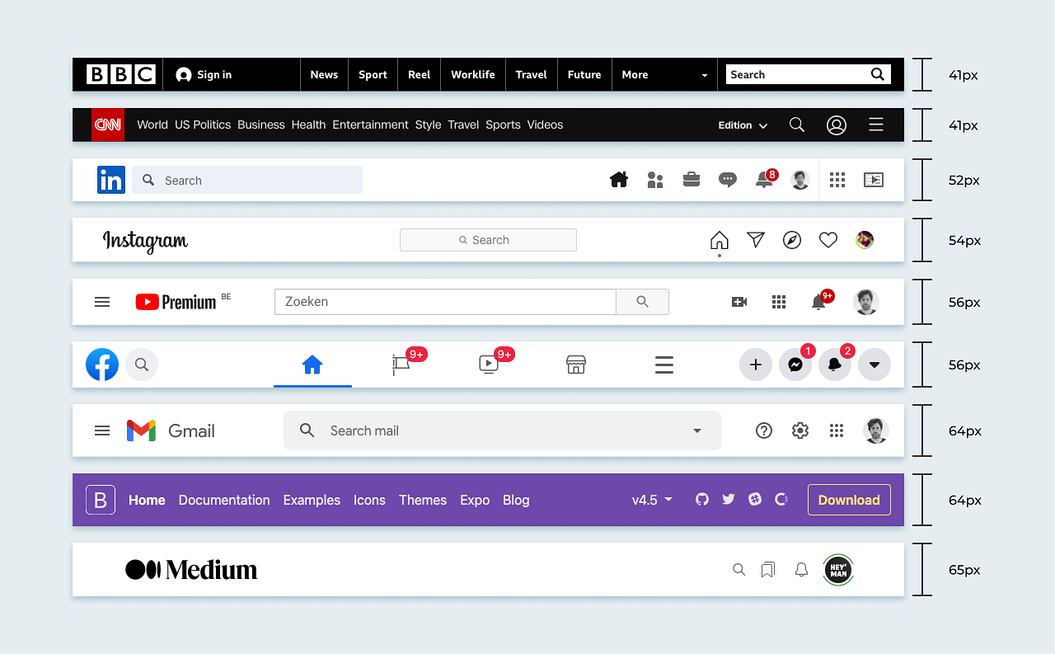Image resolution: width=1055 pixels, height=654 pixels.
Task: Expand the Facebook account menu arrow
Action: 874,364
